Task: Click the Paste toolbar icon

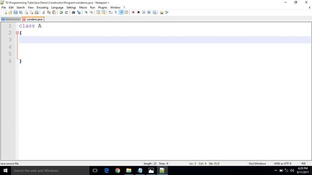Action: click(x=54, y=13)
